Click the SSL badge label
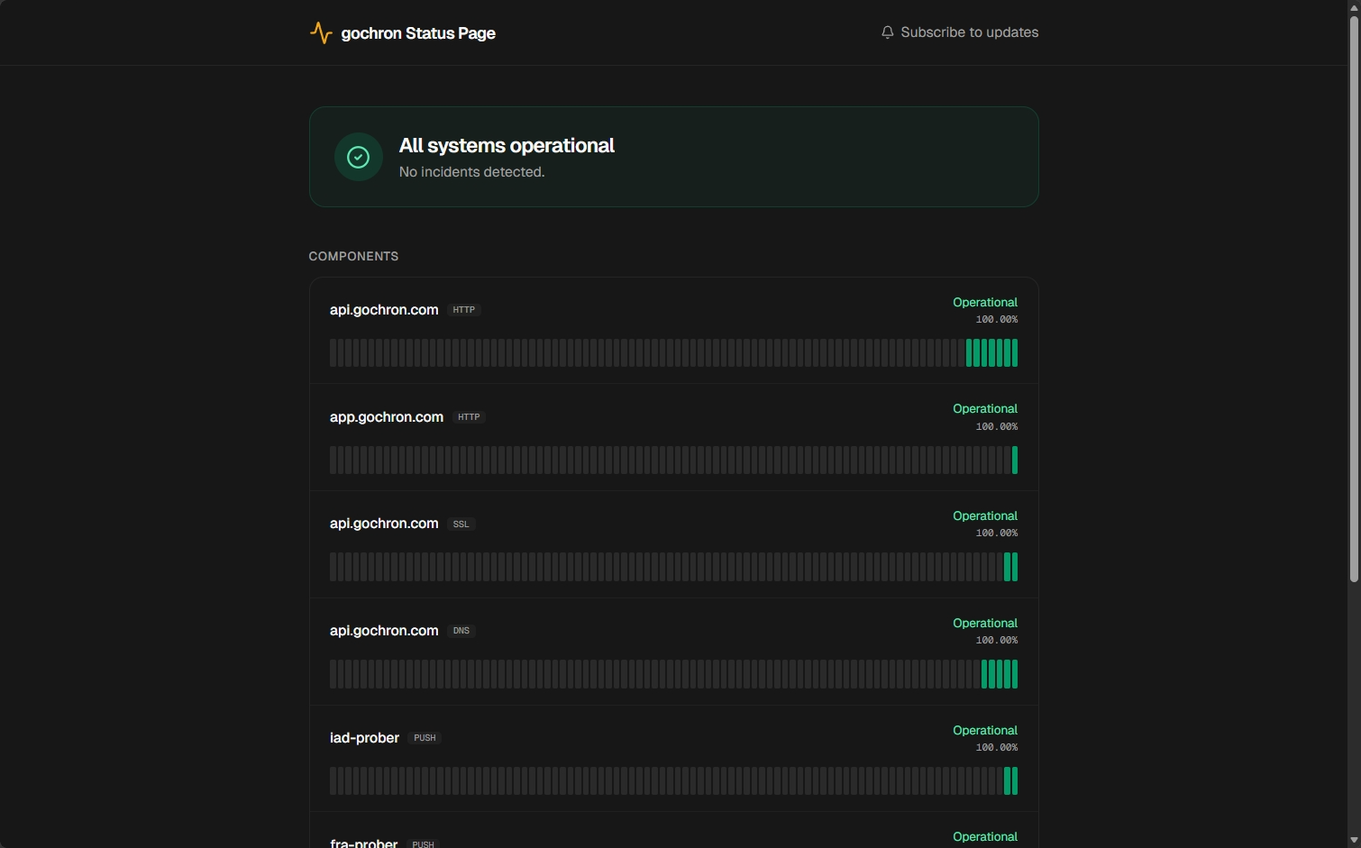This screenshot has width=1361, height=848. point(461,524)
